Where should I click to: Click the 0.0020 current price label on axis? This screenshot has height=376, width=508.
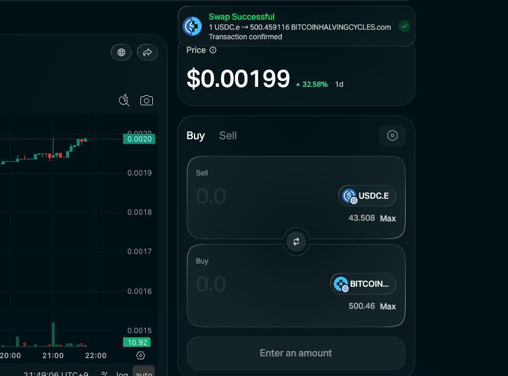point(139,139)
